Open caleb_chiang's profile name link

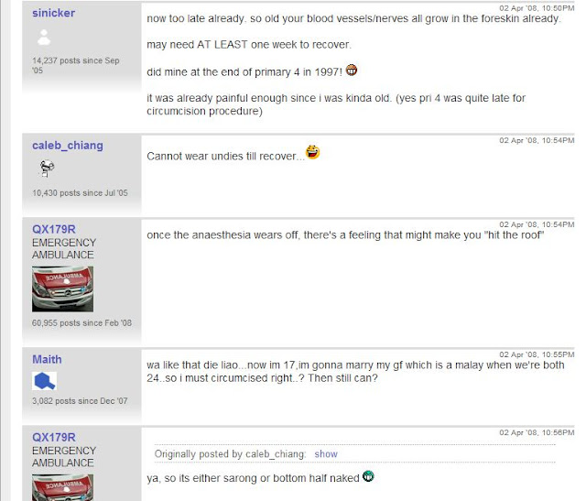(x=68, y=145)
